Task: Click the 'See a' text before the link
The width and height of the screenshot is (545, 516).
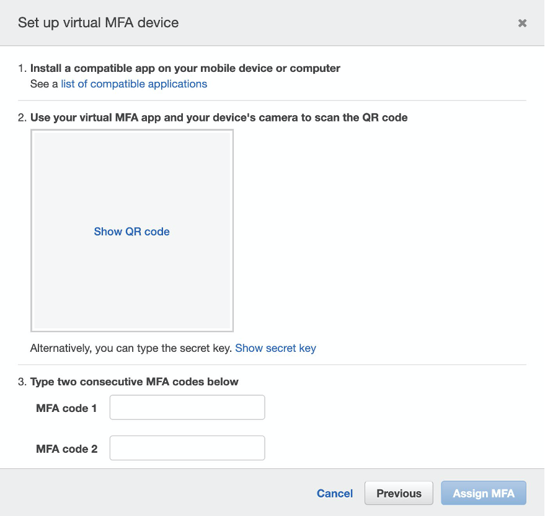Action: click(44, 84)
